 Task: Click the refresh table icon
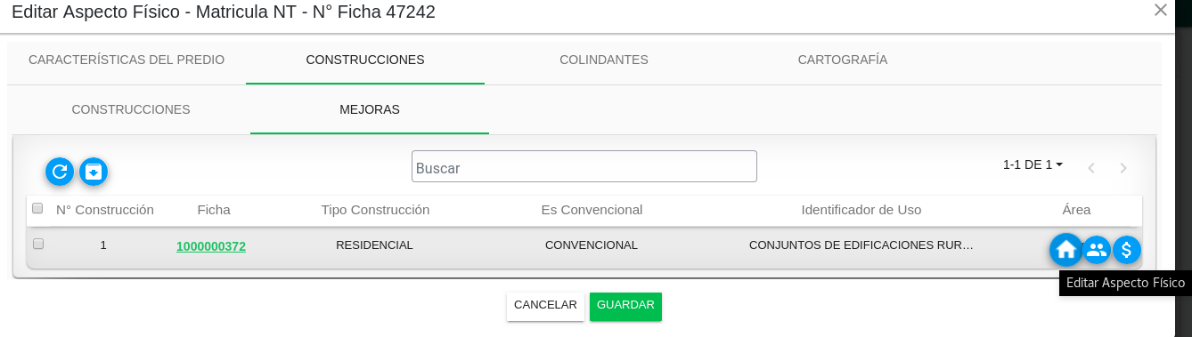pyautogui.click(x=60, y=171)
